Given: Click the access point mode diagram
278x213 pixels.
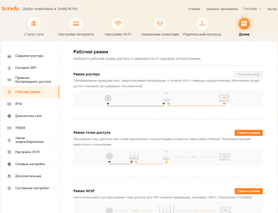Looking at the screenshot, I should point(168,157).
